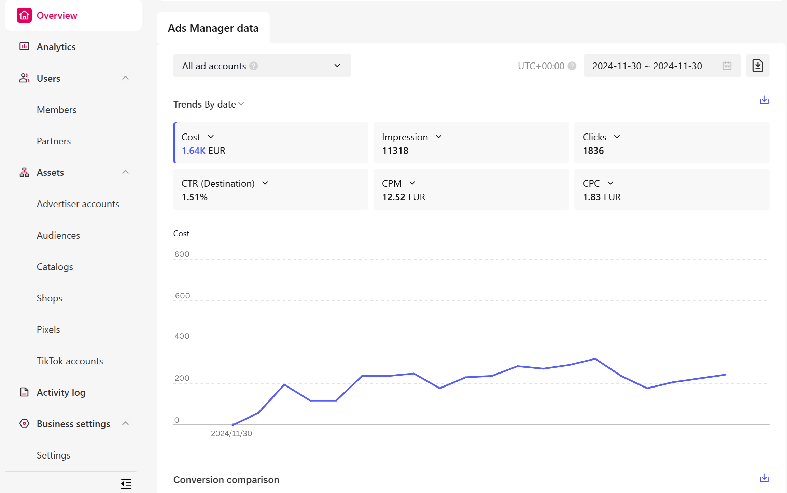Screen dimensions: 787x493
Task: Click the Advertiser accounts link
Action: (x=78, y=203)
